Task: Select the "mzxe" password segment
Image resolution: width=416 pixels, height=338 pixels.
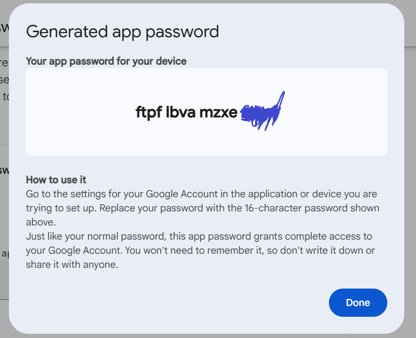Action: [218, 113]
